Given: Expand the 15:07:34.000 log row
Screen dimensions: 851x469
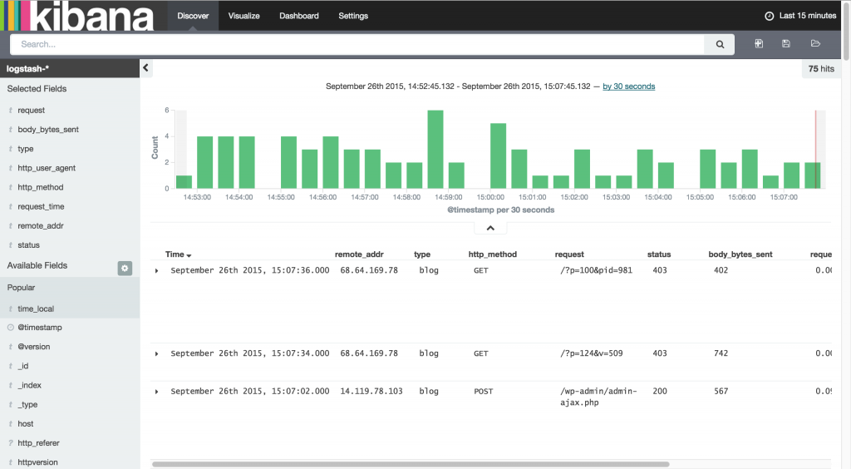Looking at the screenshot, I should [x=157, y=353].
